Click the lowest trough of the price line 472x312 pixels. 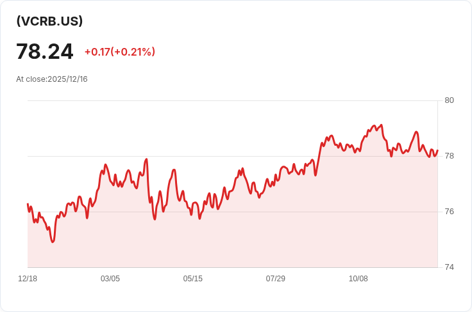tap(53, 242)
